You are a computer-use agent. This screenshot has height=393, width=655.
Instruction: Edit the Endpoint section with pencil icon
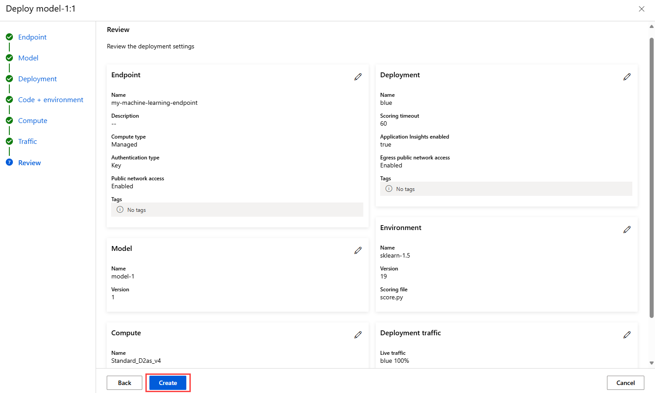(358, 77)
